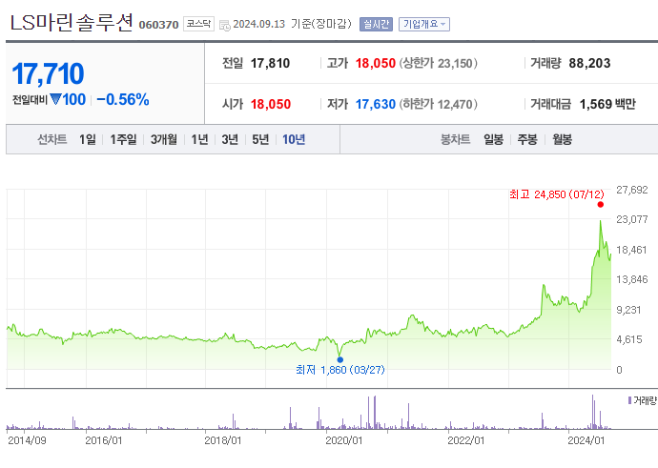The height and width of the screenshot is (468, 658).
Task: Switch to the 월봉 candle chart
Action: 563,139
